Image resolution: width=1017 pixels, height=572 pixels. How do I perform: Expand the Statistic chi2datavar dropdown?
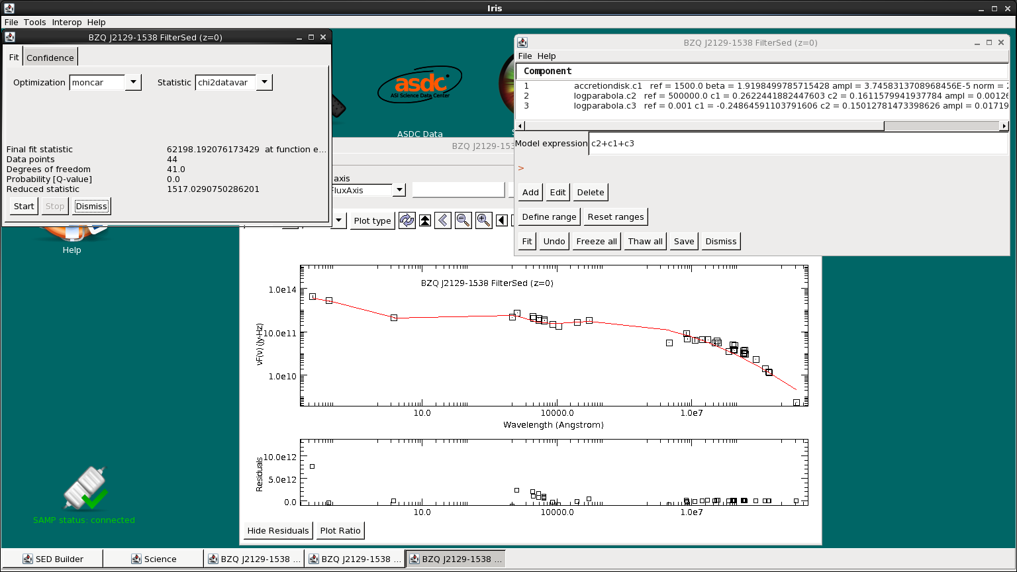264,82
